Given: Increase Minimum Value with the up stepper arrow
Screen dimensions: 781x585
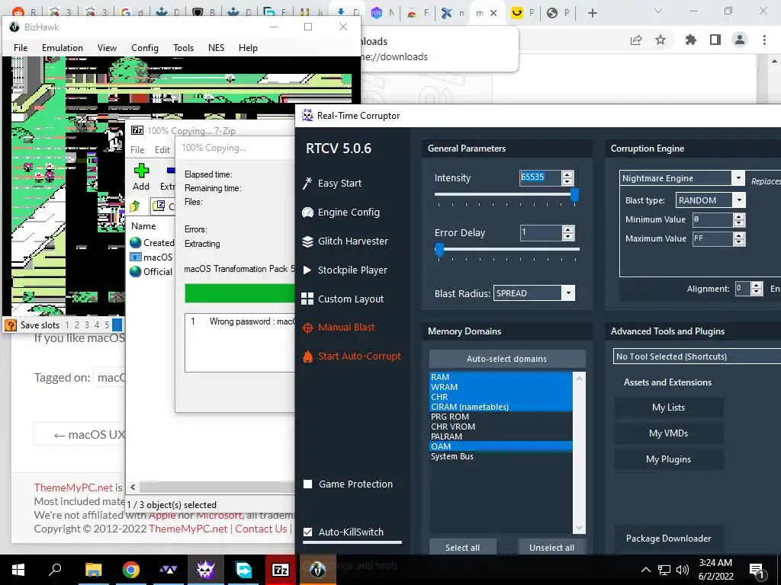Looking at the screenshot, I should coord(739,216).
